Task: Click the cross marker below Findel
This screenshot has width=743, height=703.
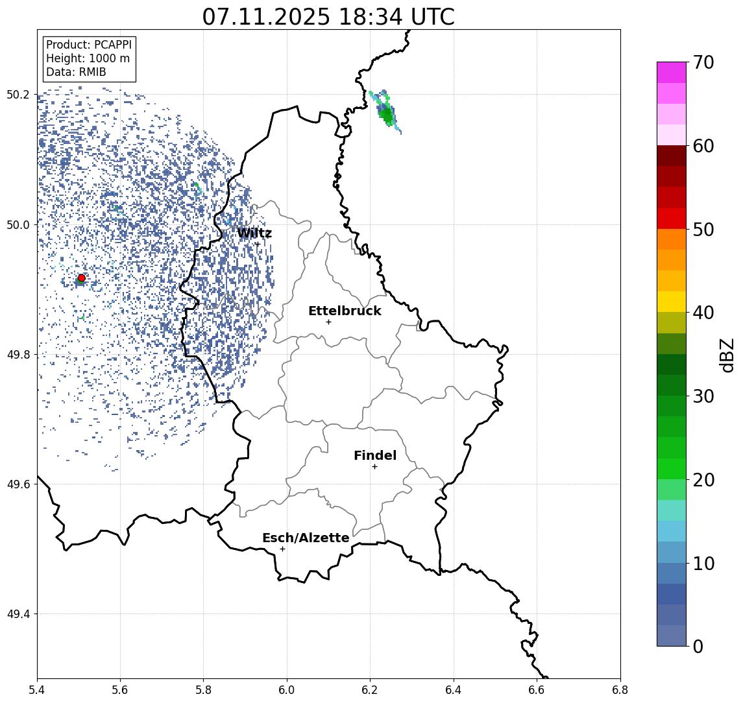Action: [374, 467]
